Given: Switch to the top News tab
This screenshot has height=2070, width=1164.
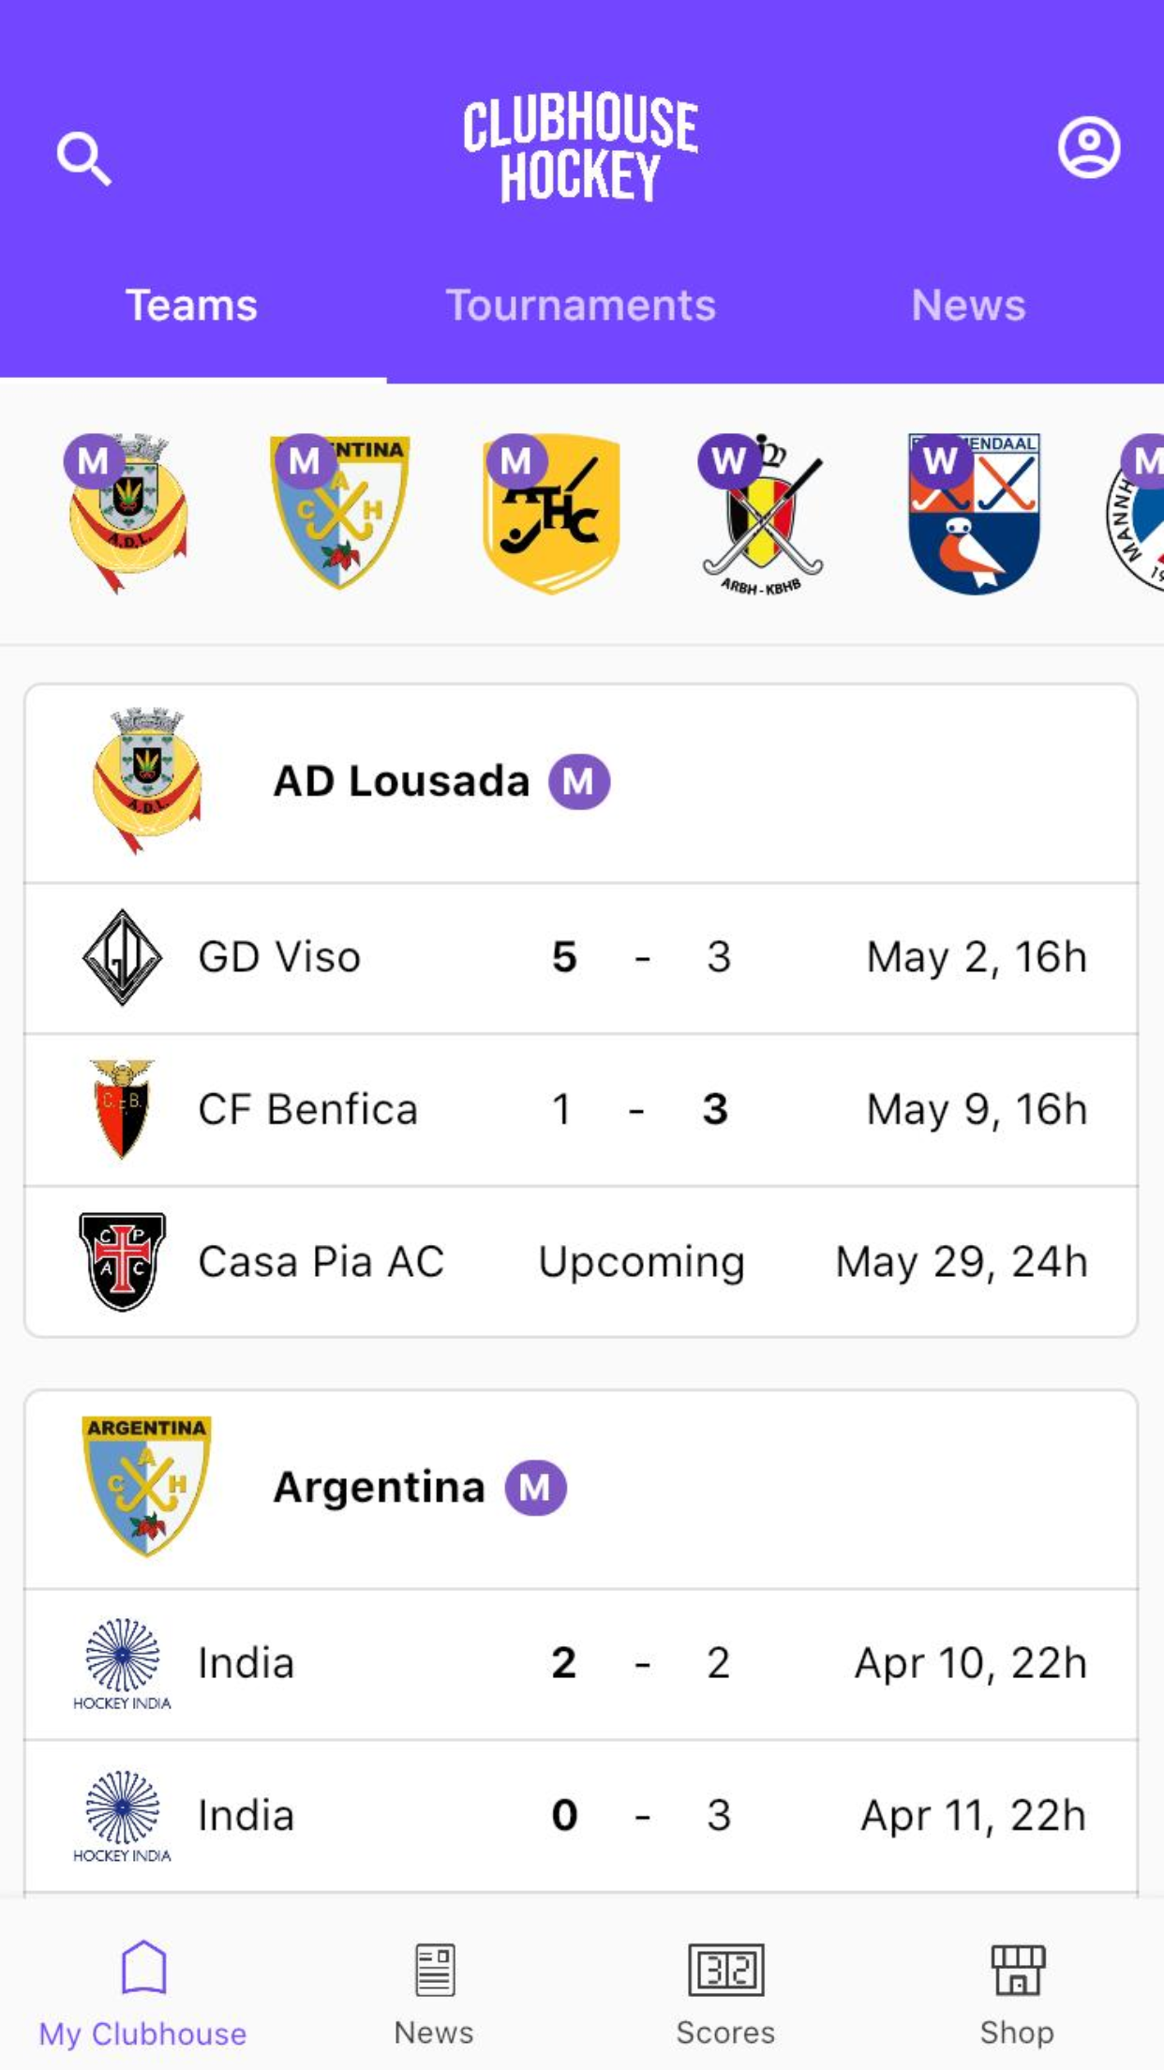Looking at the screenshot, I should click(968, 306).
